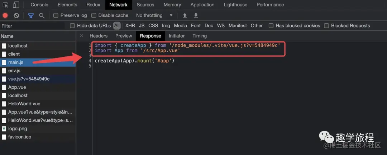This screenshot has height=155, width=387.
Task: Enable the Preserve log checkbox
Action: [x=56, y=15]
